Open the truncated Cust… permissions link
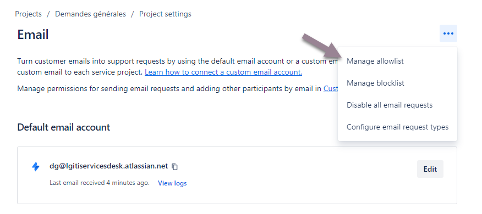 tap(331, 88)
